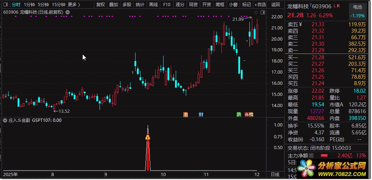Click the 买五 price 21.24
Screen dimensions: 372x180
pos(318,83)
